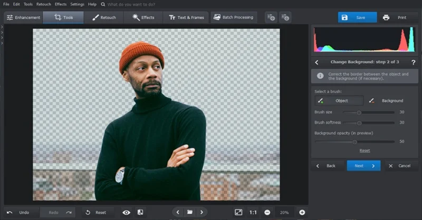Toggle the eye preview icon in bottom toolbar
The height and width of the screenshot is (220, 422).
click(126, 212)
